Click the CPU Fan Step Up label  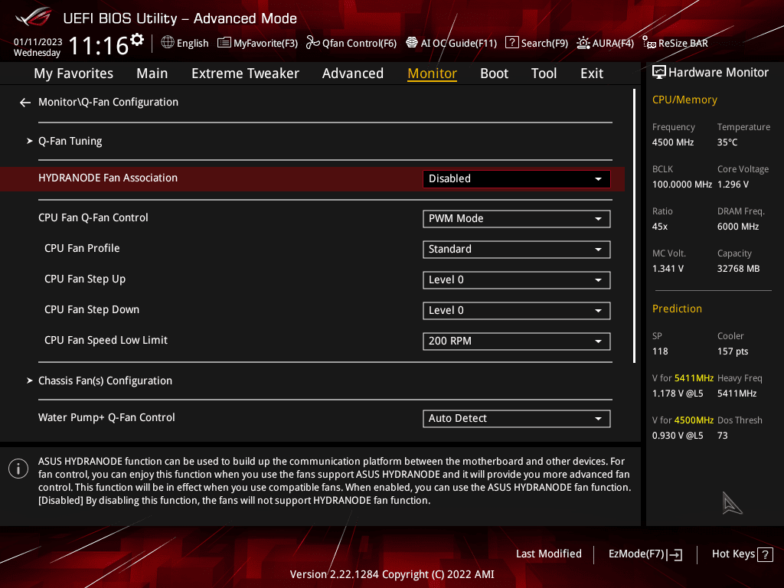85,279
